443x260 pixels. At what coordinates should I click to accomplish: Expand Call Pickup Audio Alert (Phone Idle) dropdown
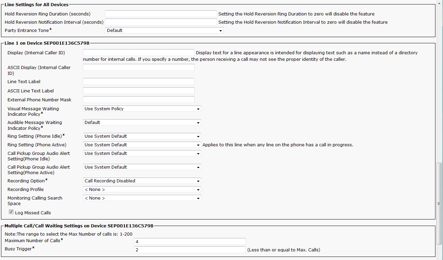142,154
